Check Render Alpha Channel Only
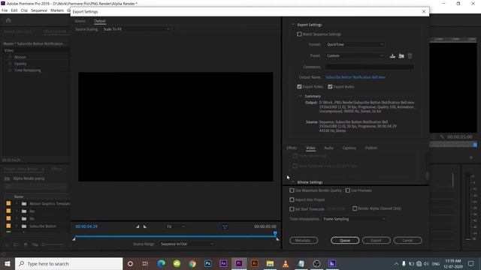Image resolution: width=481 pixels, height=270 pixels. tap(355, 208)
